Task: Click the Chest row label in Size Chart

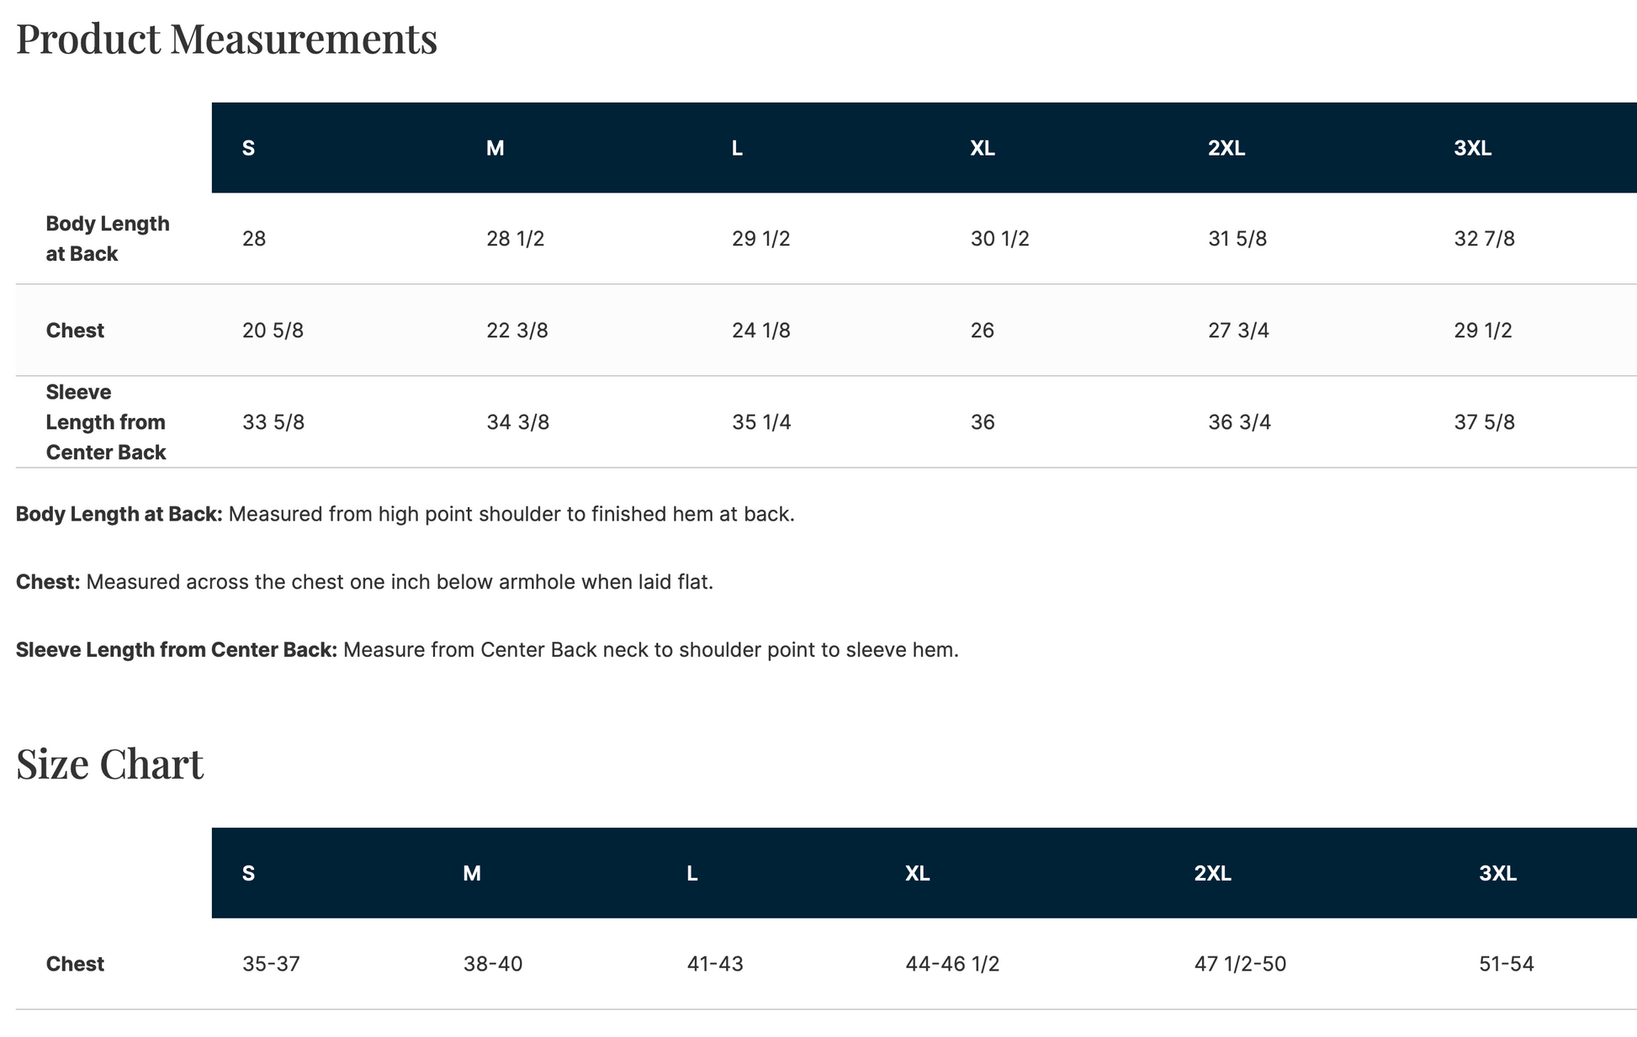Action: [x=75, y=964]
